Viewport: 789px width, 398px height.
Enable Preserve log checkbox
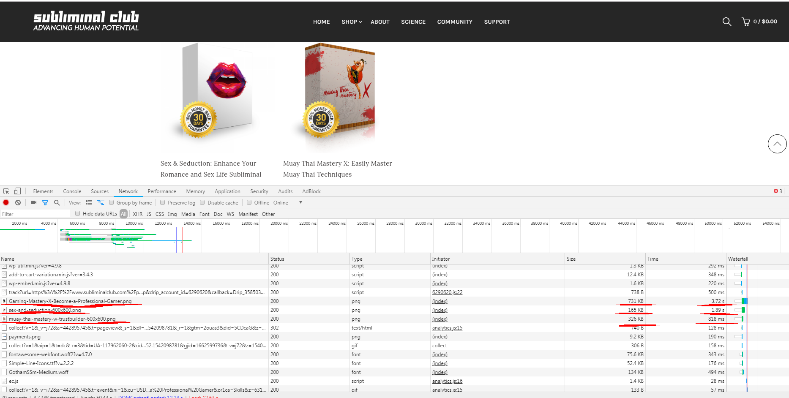(x=163, y=202)
